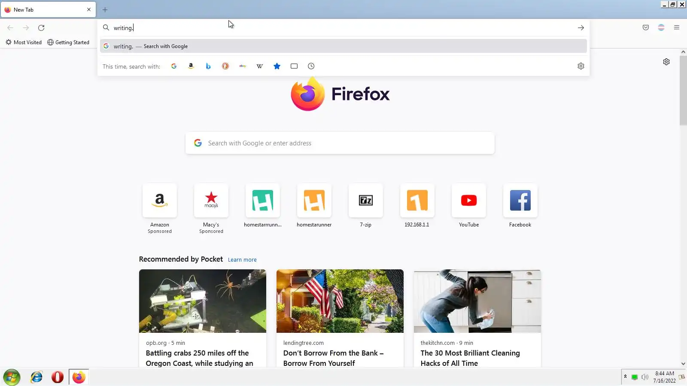The height and width of the screenshot is (386, 687).
Task: Search this time with Amazon icon
Action: [191, 66]
